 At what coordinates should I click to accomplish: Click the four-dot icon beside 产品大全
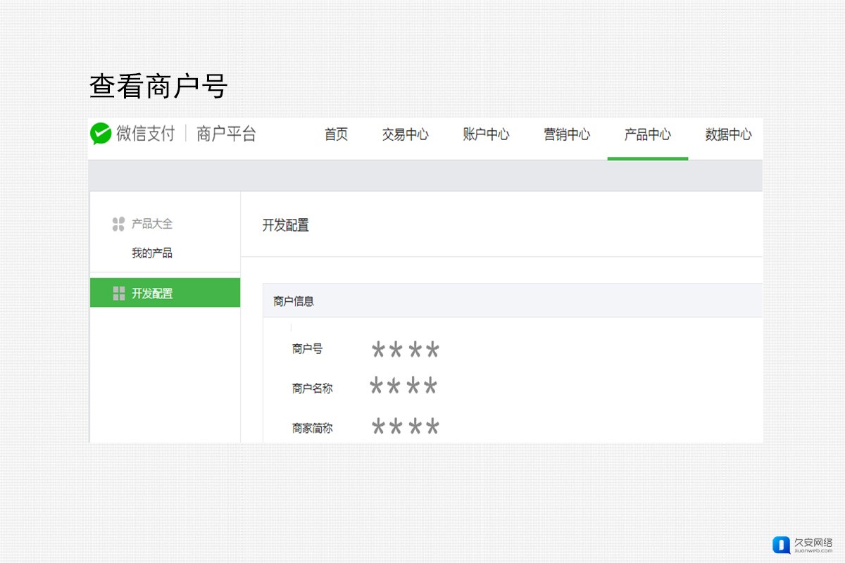[x=118, y=224]
